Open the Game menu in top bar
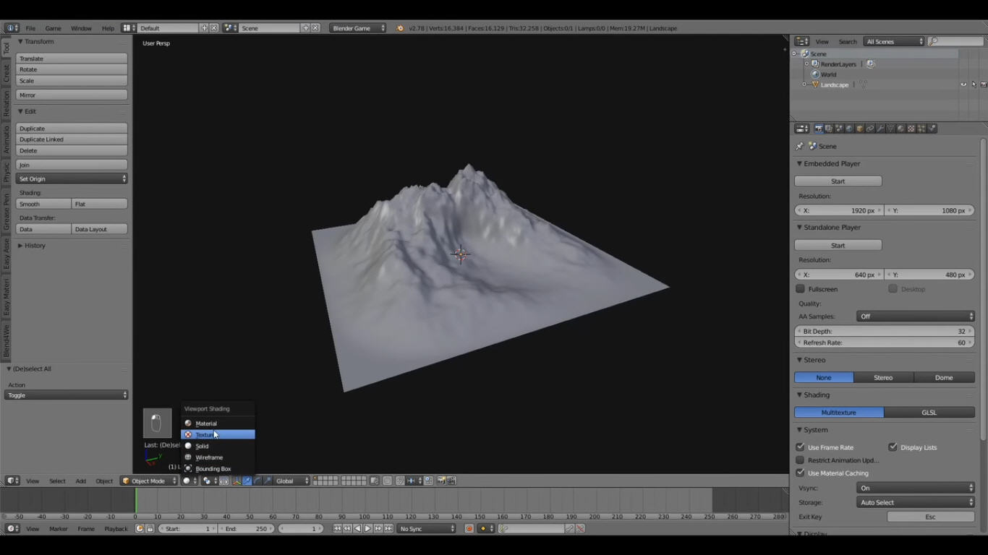This screenshot has height=555, width=988. (54, 28)
